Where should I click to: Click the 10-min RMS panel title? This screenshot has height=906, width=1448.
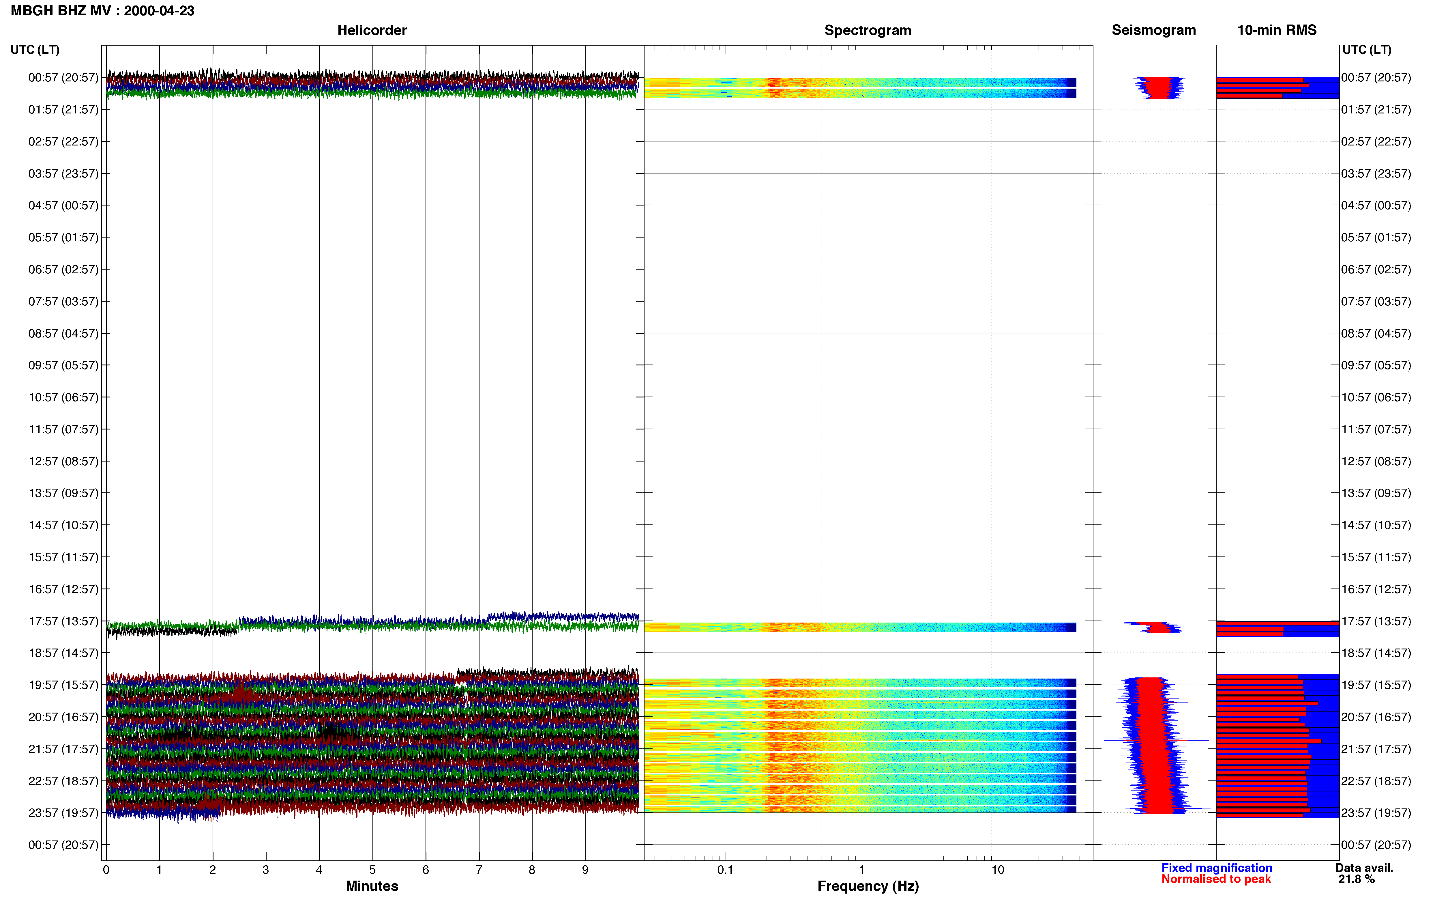pyautogui.click(x=1277, y=30)
